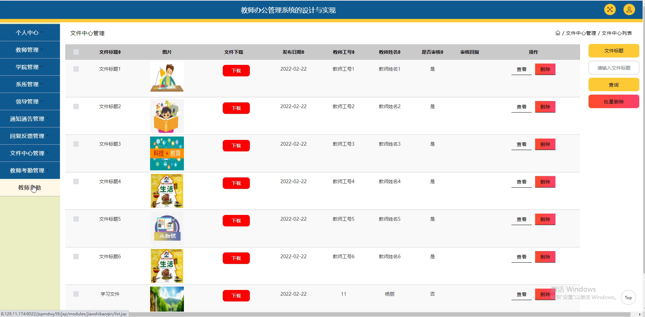View details of 文件标题4 via 查看

pyautogui.click(x=521, y=182)
